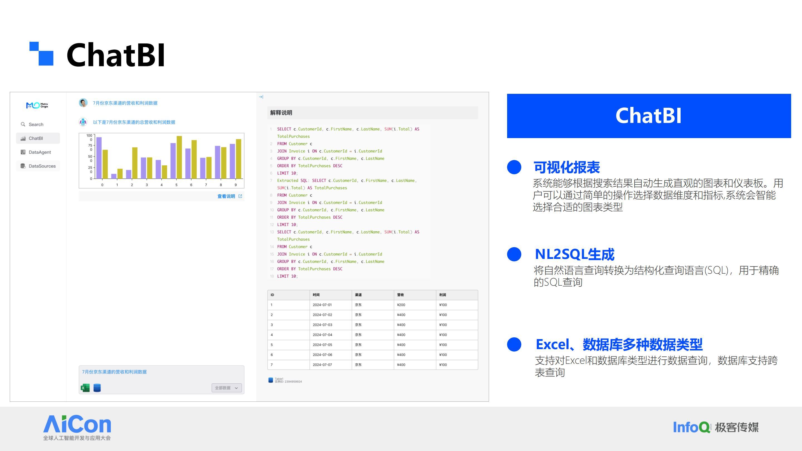Click the 渠道 column header
The height and width of the screenshot is (451, 802).
click(x=373, y=295)
